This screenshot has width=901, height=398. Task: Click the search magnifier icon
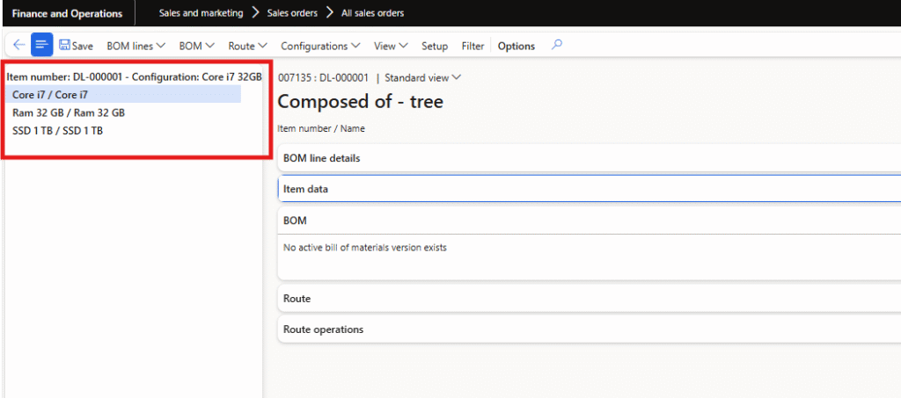click(556, 45)
